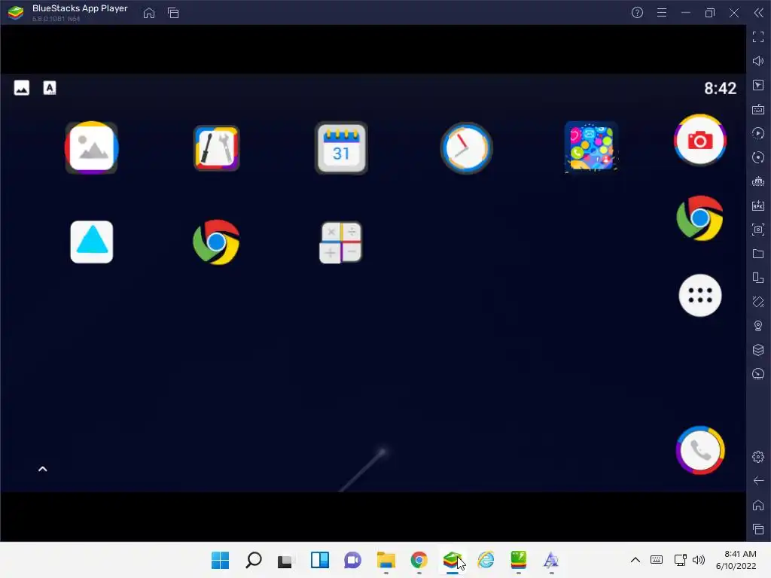Take a screenshot with the sidebar icon
The image size is (771, 578).
tap(758, 230)
